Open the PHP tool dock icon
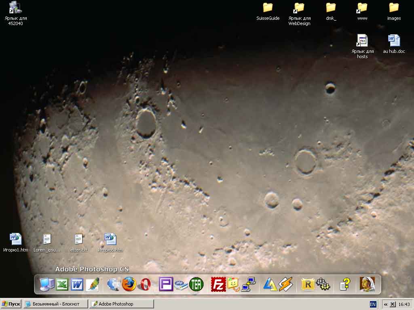The height and width of the screenshot is (310, 414). click(181, 285)
